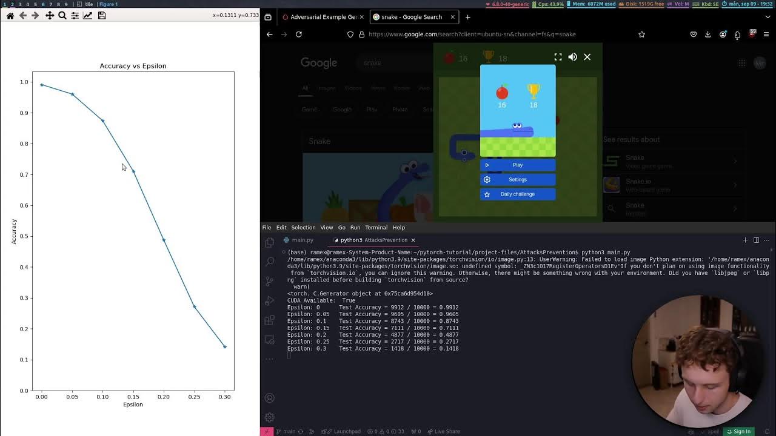Screen dimensions: 776x436
Task: Open the Extensions sidebar icon in VS Code
Action: pos(270,320)
